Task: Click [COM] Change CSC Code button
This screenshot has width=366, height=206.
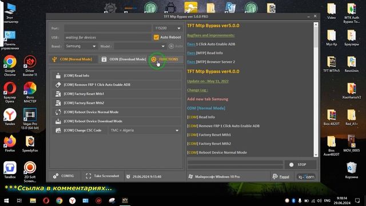Action: tap(79, 130)
